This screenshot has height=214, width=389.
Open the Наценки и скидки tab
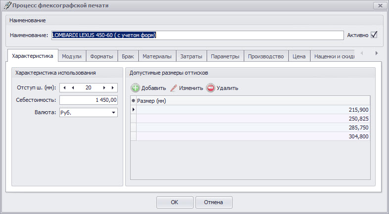[x=333, y=56]
